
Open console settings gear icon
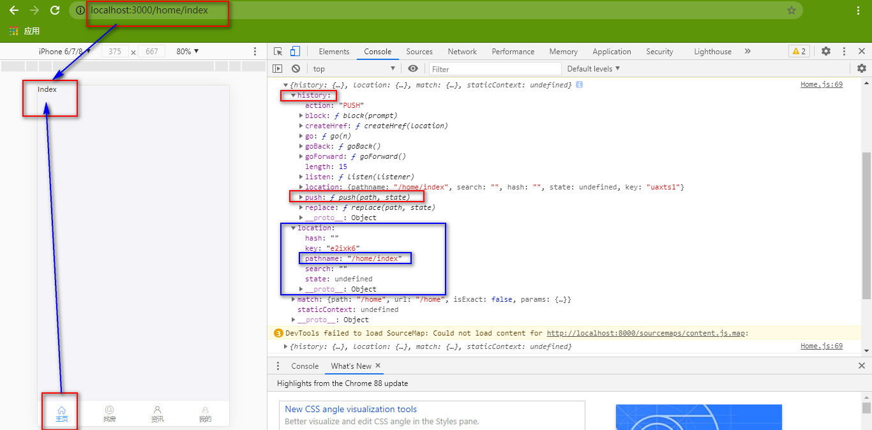point(862,68)
